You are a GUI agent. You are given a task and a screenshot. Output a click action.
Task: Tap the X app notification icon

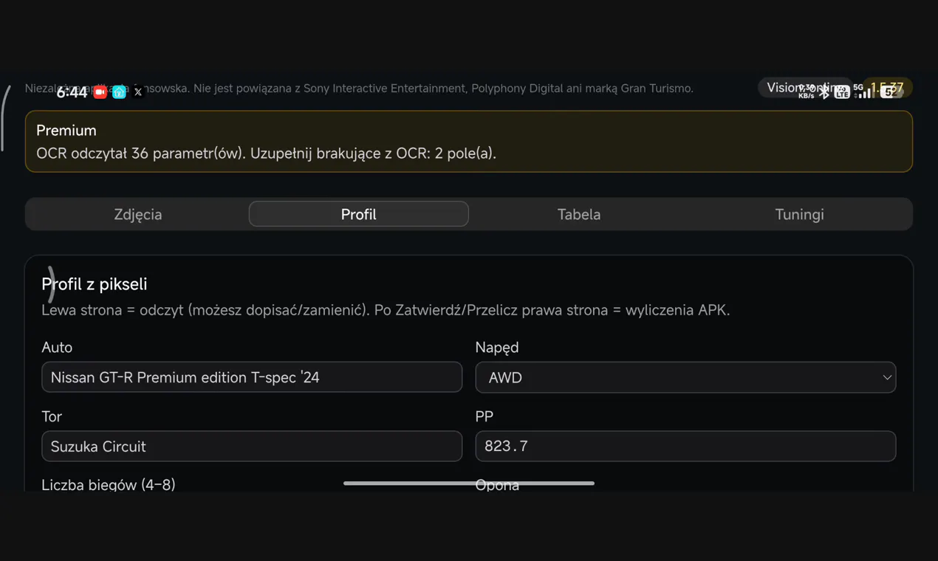point(138,92)
